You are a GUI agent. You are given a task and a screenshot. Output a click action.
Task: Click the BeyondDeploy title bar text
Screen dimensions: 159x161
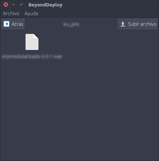(x=46, y=5)
